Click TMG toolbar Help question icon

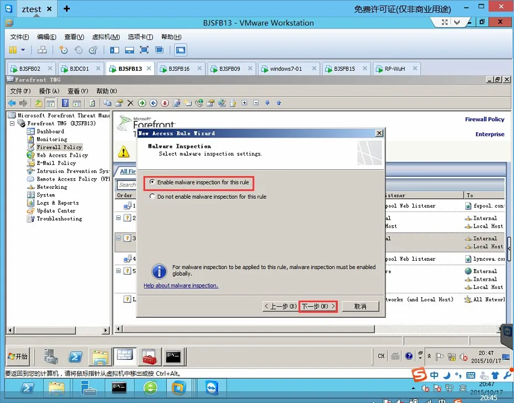click(65, 103)
